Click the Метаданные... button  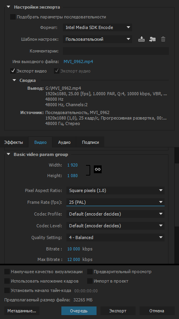pyautogui.click(x=22, y=311)
